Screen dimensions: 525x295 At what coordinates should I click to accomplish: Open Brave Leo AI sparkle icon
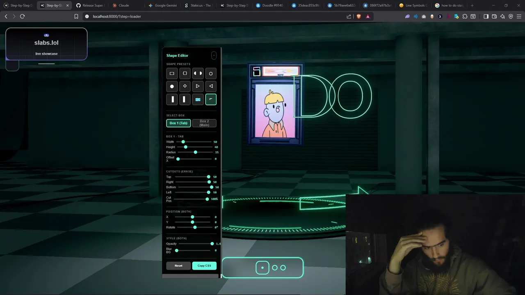point(502,16)
